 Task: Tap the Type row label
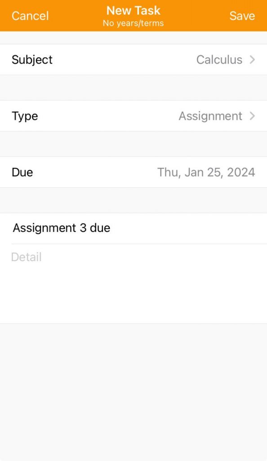(x=24, y=116)
